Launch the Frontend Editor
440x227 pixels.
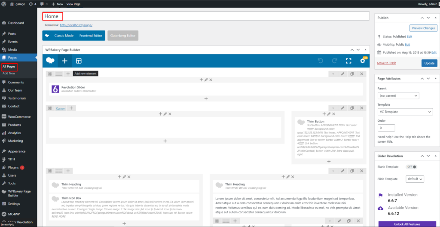(91, 36)
